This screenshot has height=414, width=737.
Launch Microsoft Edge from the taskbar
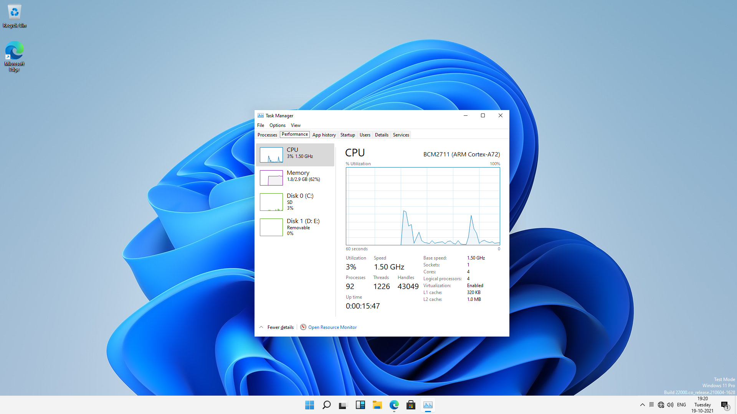(394, 405)
